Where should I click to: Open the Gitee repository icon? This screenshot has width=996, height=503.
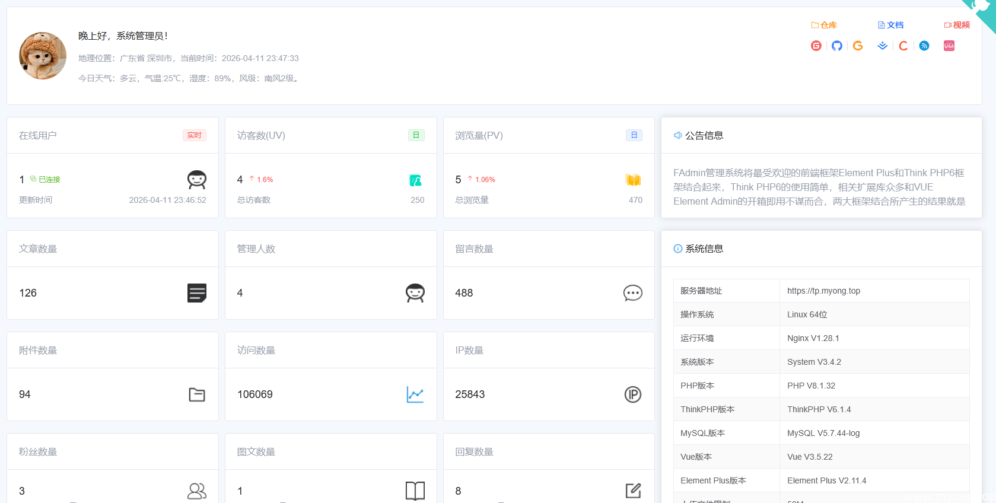816,46
